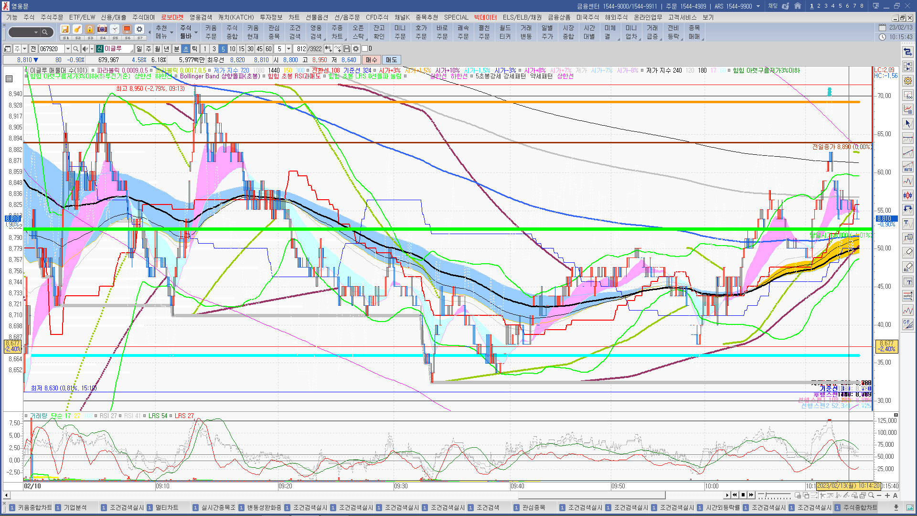This screenshot has width=917, height=516.
Task: Click the lock icon S3
Action: pos(90,30)
